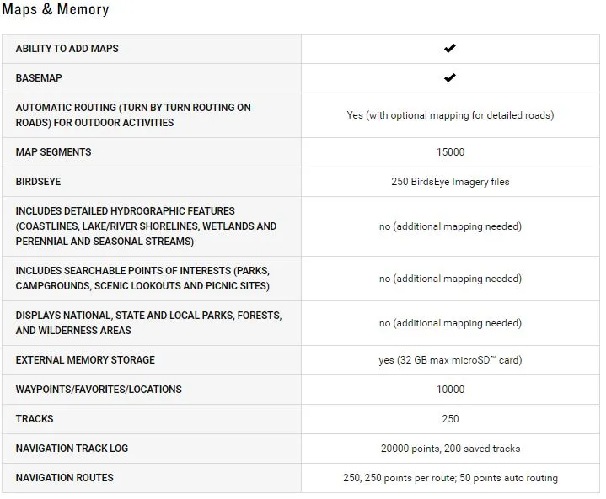Select the Tracks value 250
This screenshot has height=499, width=606.
tap(450, 419)
